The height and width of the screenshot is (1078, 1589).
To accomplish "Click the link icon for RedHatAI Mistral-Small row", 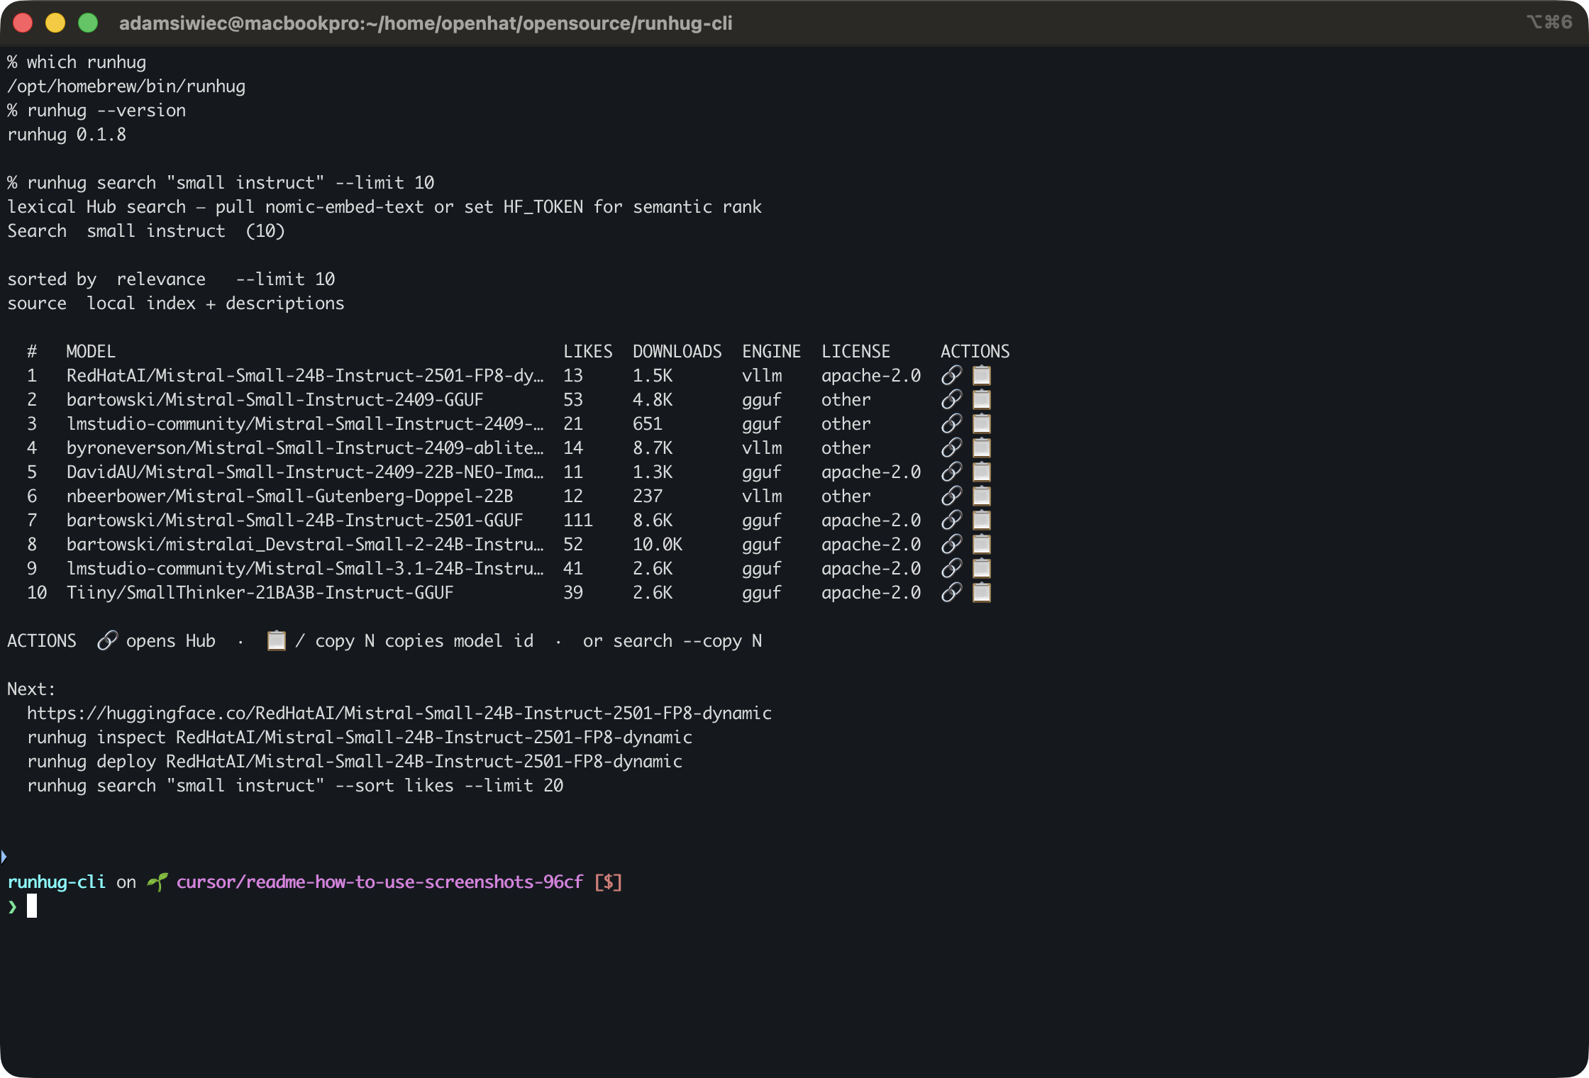I will click(951, 375).
